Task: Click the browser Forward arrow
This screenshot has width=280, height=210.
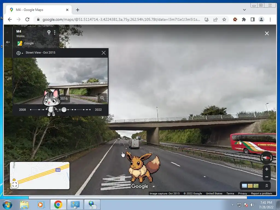Action: 19,19
